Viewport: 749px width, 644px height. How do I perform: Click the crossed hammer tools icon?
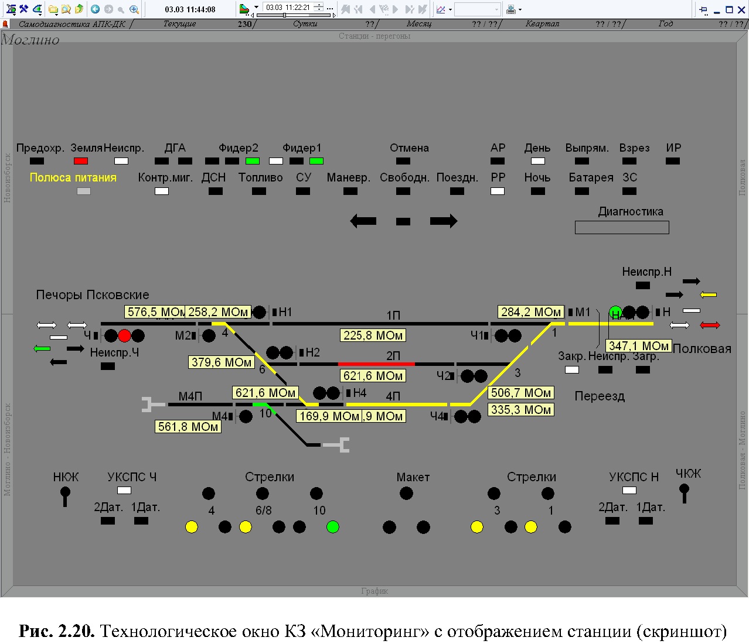pyautogui.click(x=23, y=9)
